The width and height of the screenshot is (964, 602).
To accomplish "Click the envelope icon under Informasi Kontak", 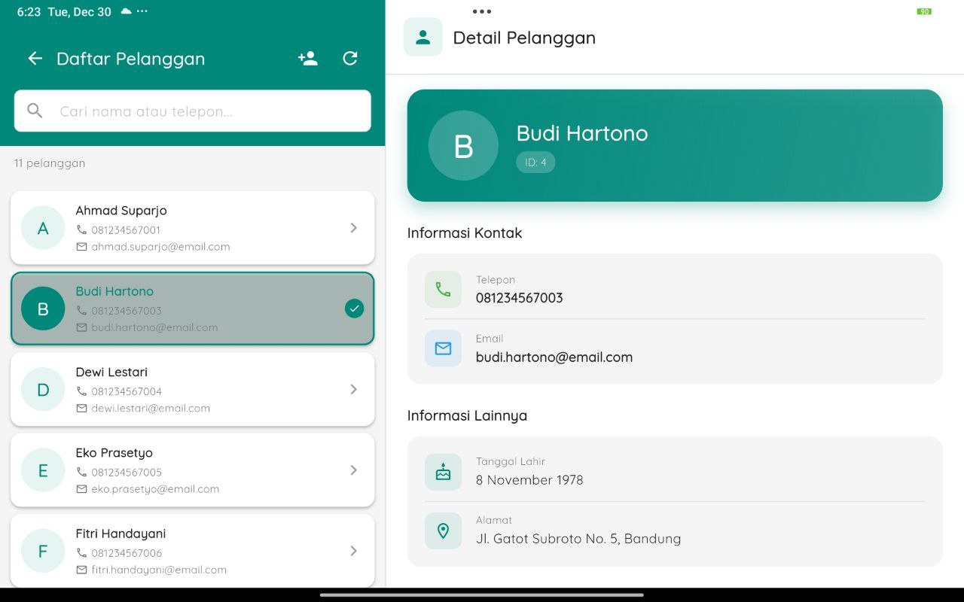I will 443,348.
